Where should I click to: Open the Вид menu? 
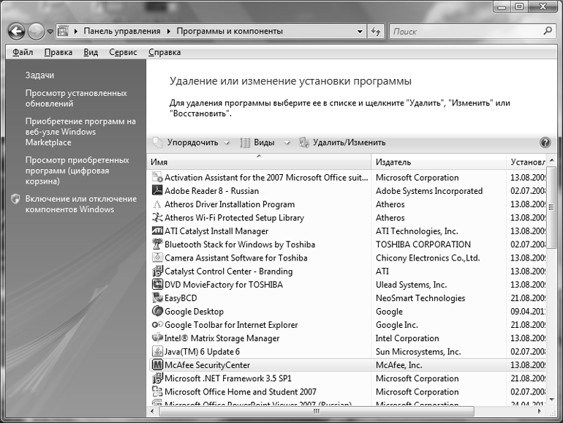[91, 53]
